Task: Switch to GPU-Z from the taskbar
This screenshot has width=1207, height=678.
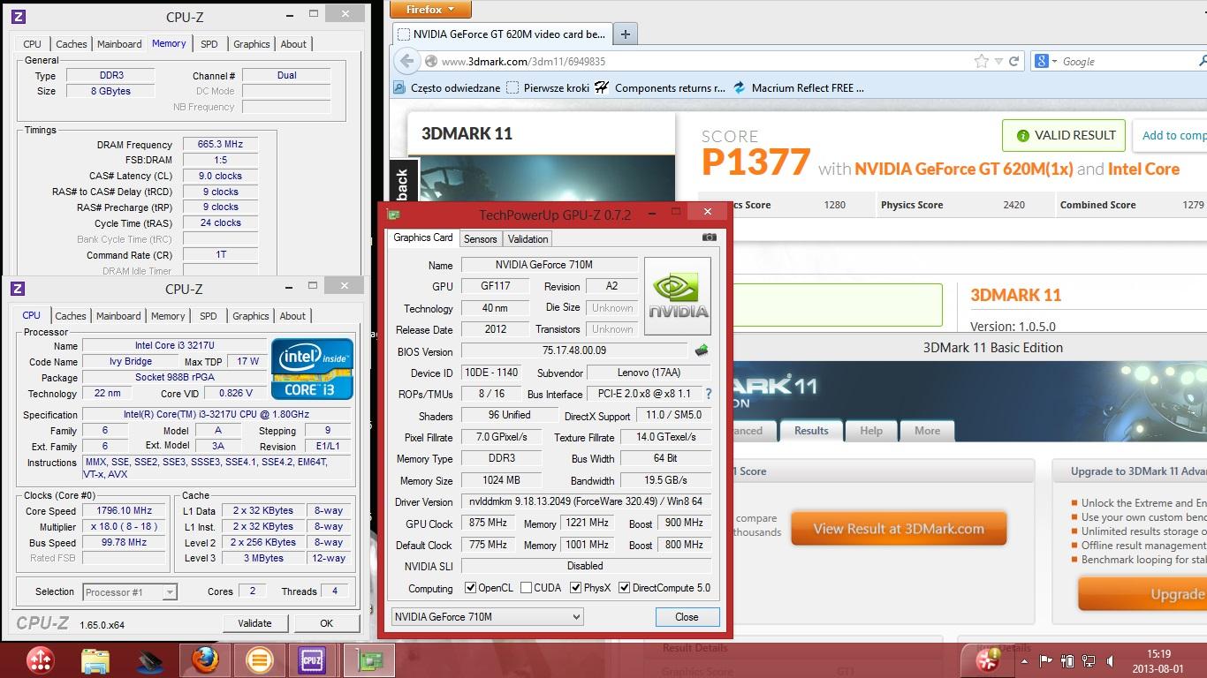Action: 368,660
